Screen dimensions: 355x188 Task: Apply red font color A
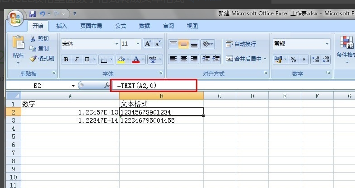(x=136, y=60)
